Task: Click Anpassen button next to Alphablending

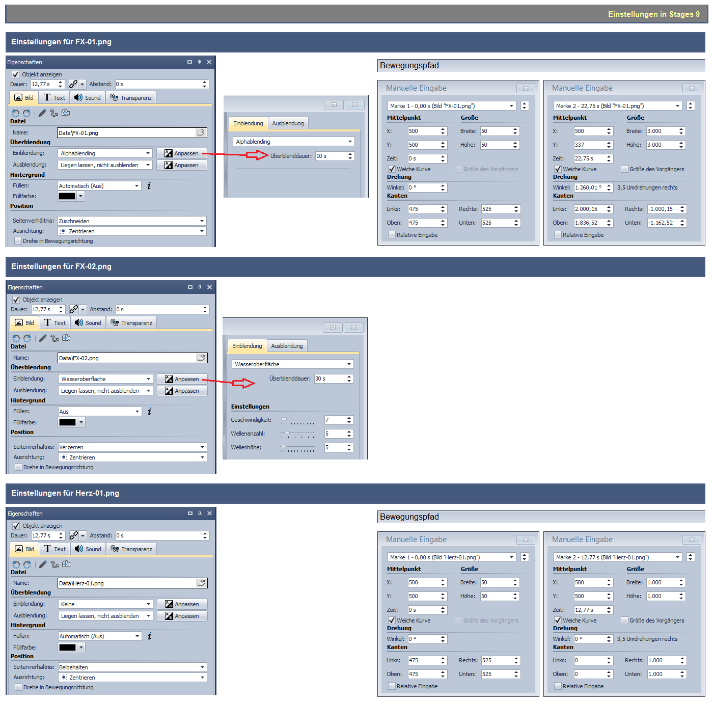Action: (182, 153)
